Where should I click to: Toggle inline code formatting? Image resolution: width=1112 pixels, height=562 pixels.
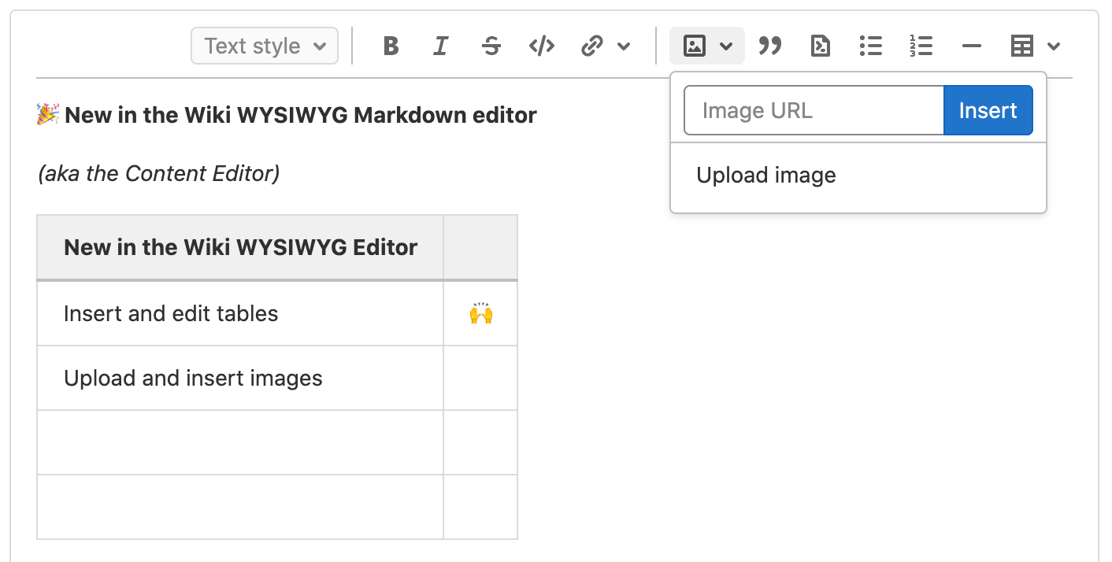(x=541, y=46)
